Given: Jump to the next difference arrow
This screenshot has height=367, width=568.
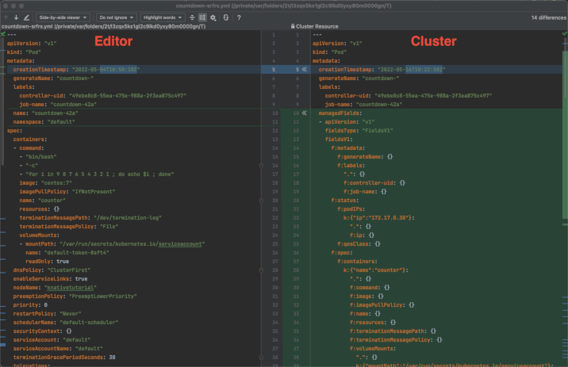Looking at the screenshot, I should [17, 17].
